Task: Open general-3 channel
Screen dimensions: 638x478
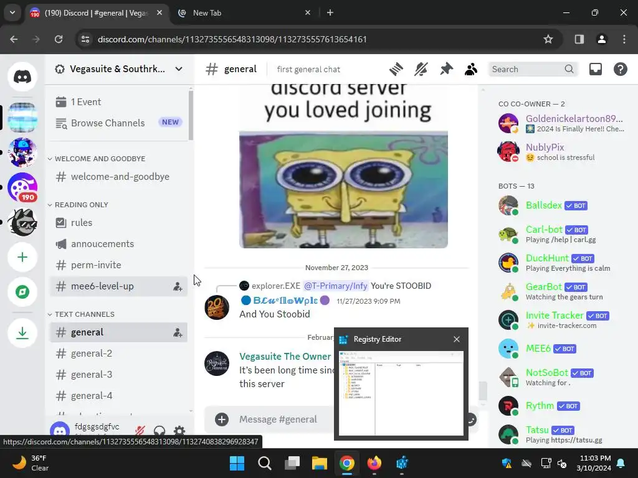Action: pyautogui.click(x=118, y=374)
